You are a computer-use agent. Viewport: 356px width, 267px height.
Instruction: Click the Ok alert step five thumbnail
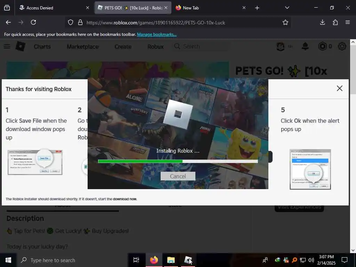[310, 169]
